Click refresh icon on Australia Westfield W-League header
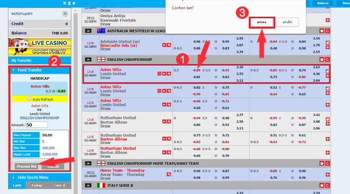The image size is (350, 194). tap(327, 31)
